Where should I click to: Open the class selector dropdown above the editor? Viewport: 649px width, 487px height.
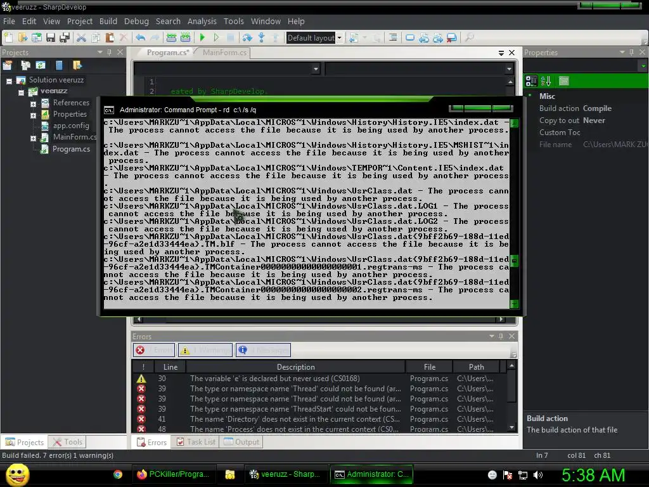click(x=316, y=68)
